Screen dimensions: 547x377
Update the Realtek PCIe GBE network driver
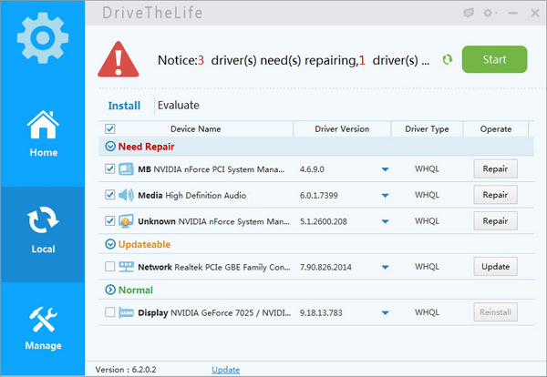point(495,267)
